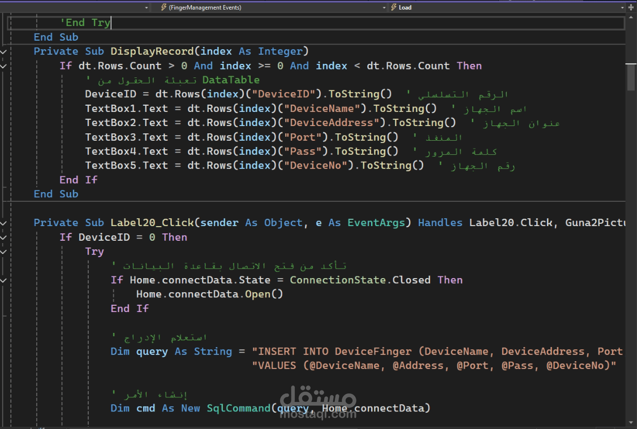Click the vertical scrollbar down arrow
Screen dimensions: 637x429
pyautogui.click(x=631, y=422)
